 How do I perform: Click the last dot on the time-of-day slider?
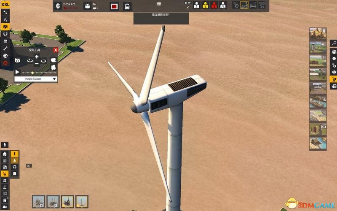(x=55, y=73)
